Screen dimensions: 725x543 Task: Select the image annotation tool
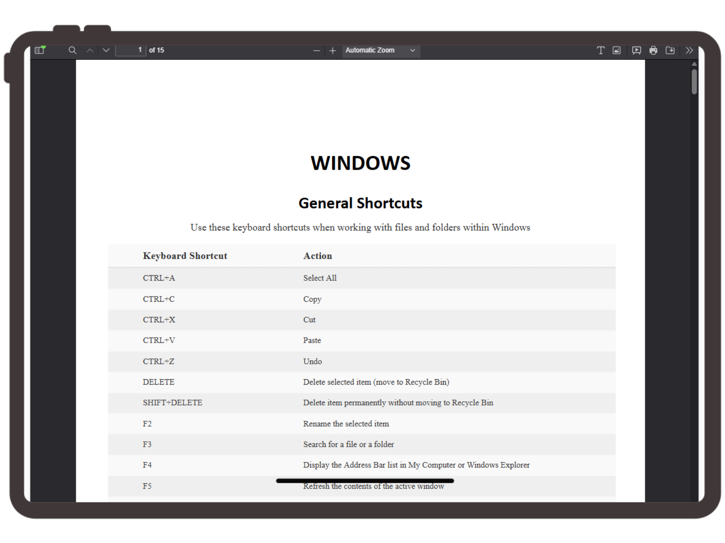[x=616, y=50]
